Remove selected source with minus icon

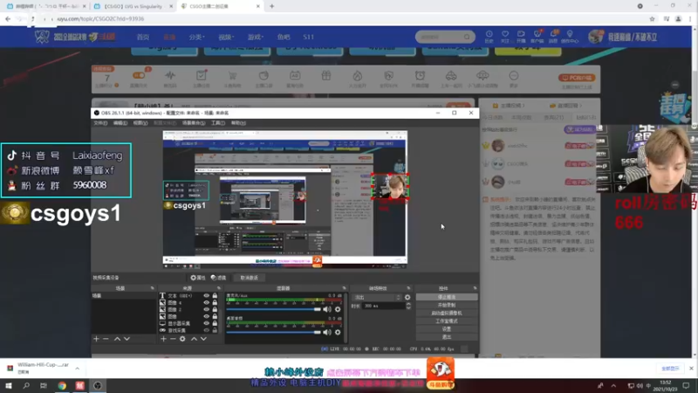(173, 339)
